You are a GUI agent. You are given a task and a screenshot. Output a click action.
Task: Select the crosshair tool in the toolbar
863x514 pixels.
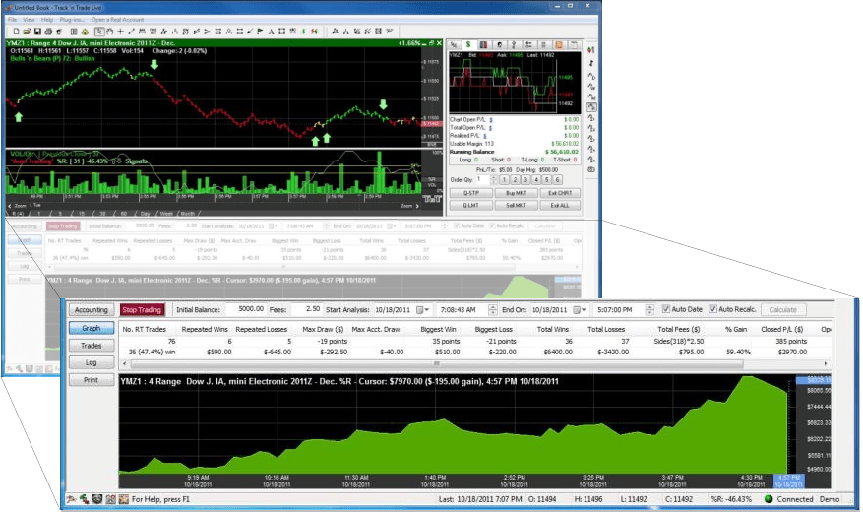tap(120, 32)
